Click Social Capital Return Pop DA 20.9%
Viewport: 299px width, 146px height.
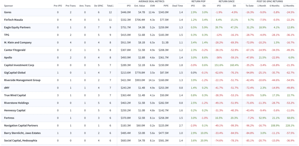(x=204, y=140)
